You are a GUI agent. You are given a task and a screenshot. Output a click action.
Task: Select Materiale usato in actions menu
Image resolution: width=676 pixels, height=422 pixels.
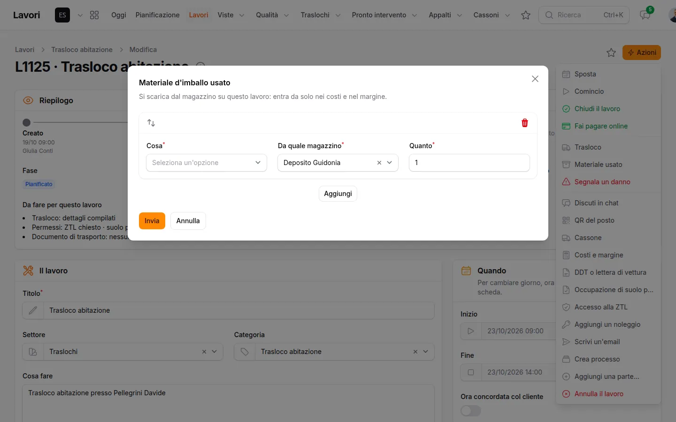pyautogui.click(x=608, y=165)
